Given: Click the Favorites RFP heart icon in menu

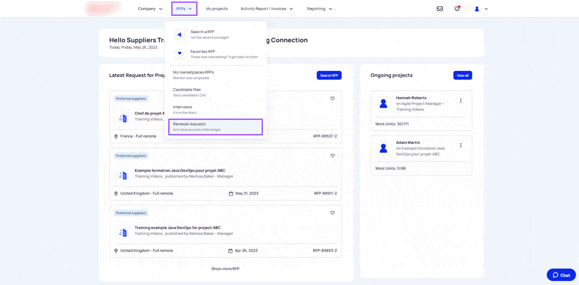Looking at the screenshot, I should pyautogui.click(x=179, y=54).
